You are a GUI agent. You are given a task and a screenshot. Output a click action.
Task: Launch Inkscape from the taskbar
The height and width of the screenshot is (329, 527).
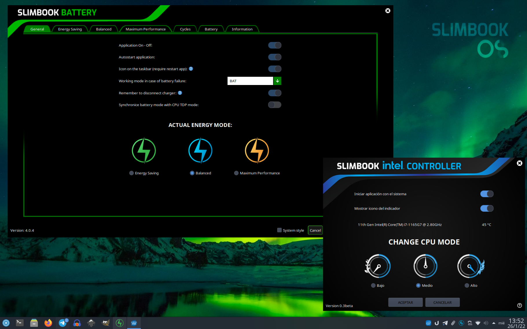[91, 323]
